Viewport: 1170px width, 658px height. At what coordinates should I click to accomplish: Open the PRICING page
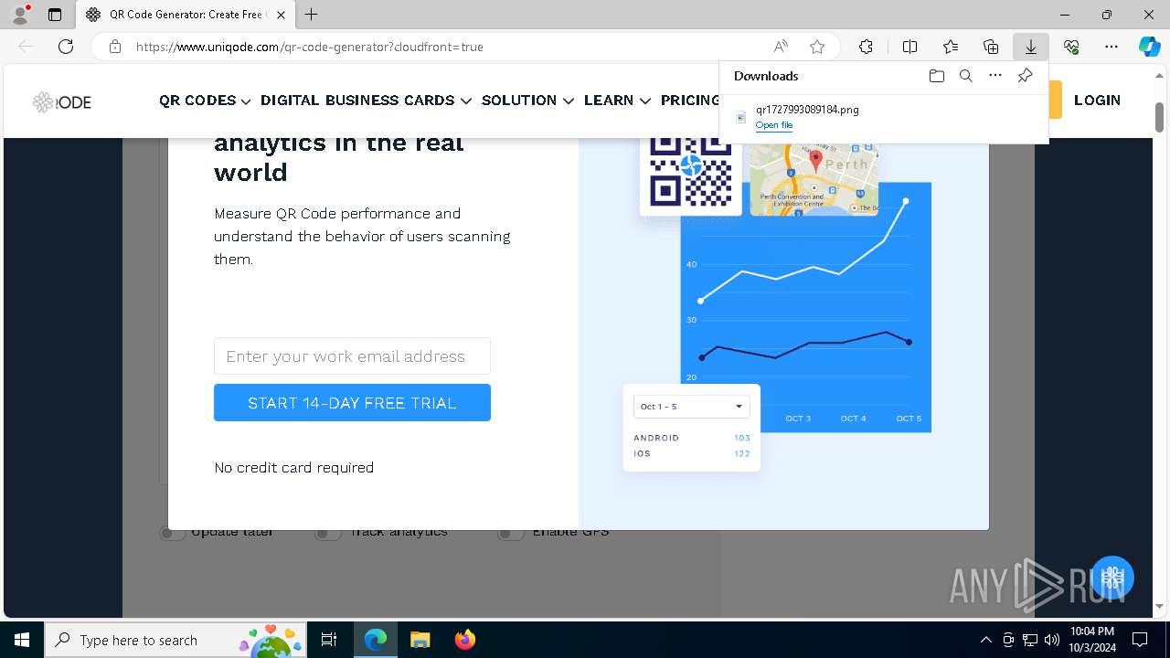click(x=690, y=101)
